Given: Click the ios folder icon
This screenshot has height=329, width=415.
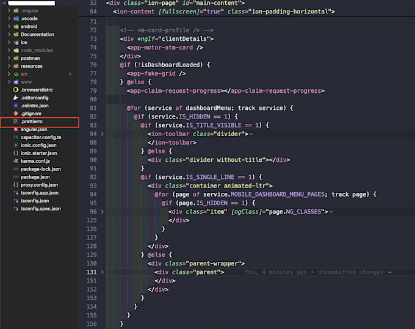Looking at the screenshot, I should click(16, 42).
